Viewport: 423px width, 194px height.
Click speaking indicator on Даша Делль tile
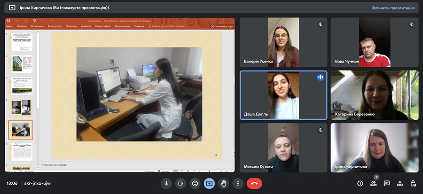coord(321,78)
